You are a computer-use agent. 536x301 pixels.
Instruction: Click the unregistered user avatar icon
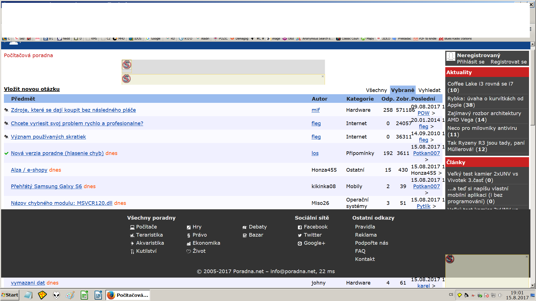click(451, 57)
